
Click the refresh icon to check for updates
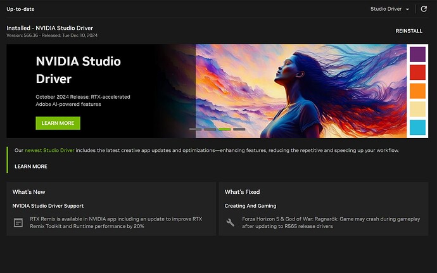pyautogui.click(x=424, y=9)
